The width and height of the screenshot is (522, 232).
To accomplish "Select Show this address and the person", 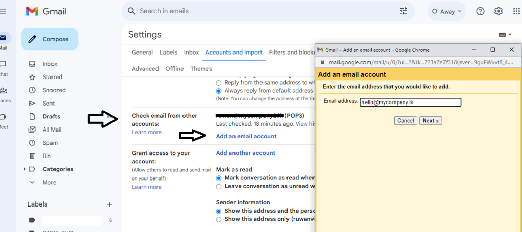I will pyautogui.click(x=218, y=211).
